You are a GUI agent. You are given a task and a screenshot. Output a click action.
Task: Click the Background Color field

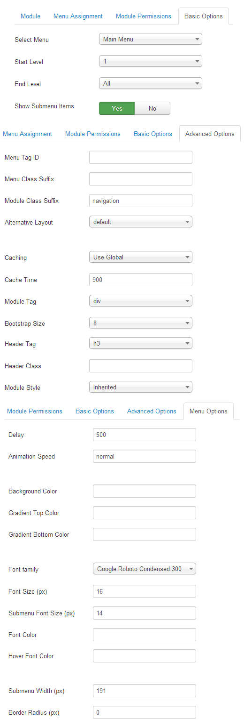click(145, 491)
